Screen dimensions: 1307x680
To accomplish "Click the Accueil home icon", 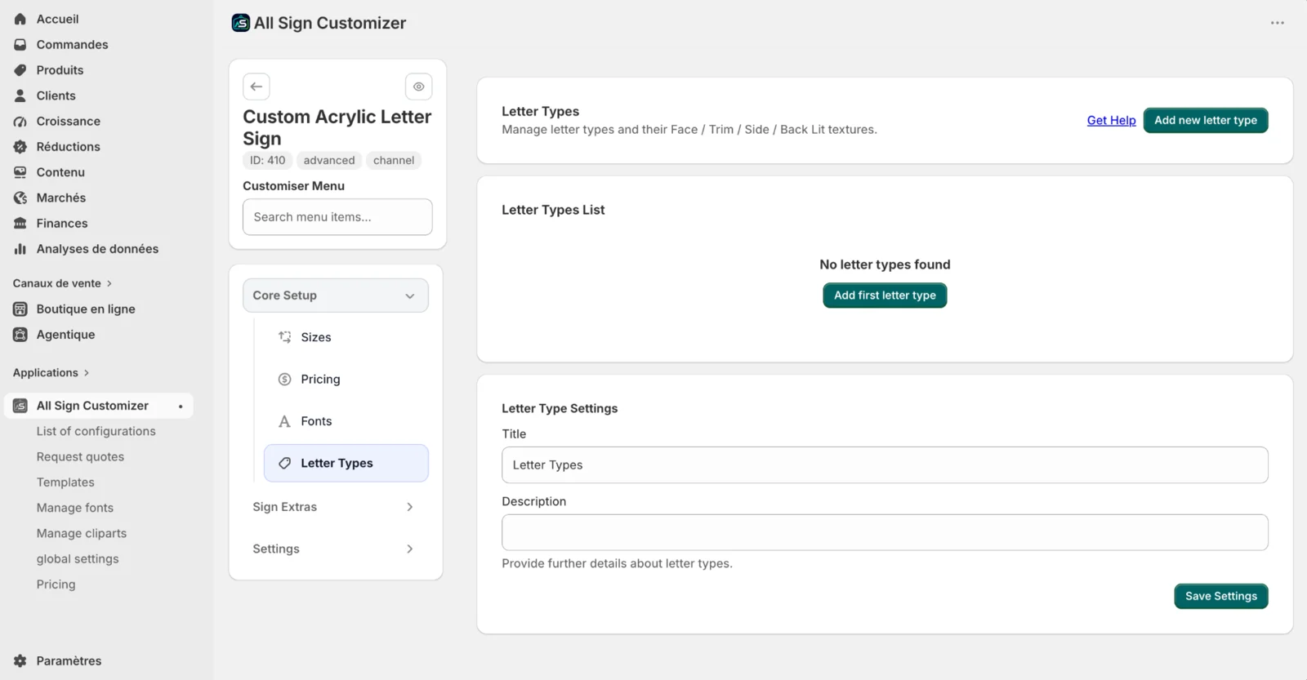I will pyautogui.click(x=20, y=19).
